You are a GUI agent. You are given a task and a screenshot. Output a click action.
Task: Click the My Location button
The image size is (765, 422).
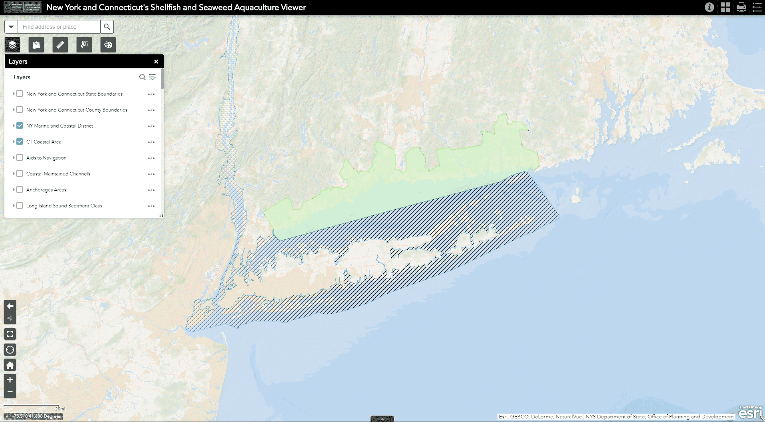click(10, 349)
